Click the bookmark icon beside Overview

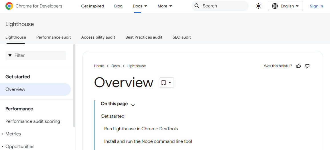(x=164, y=83)
